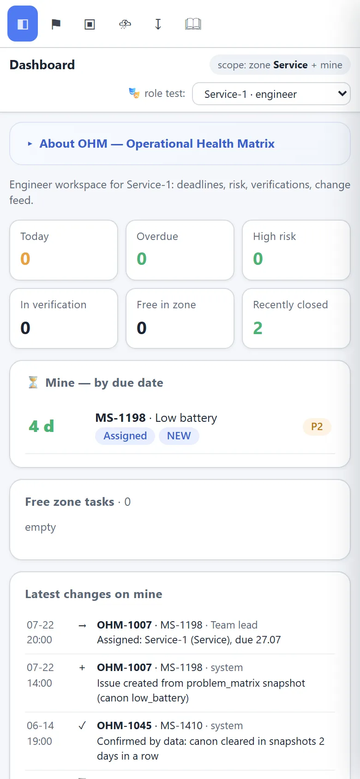360x779 pixels.
Task: Open the High risk counter card
Action: click(x=296, y=250)
